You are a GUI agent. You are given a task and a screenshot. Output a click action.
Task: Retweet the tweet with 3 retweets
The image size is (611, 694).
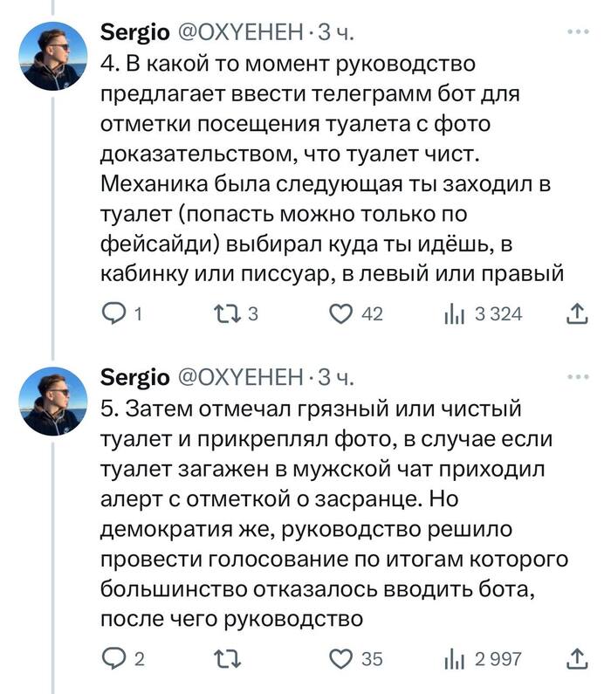tap(226, 313)
